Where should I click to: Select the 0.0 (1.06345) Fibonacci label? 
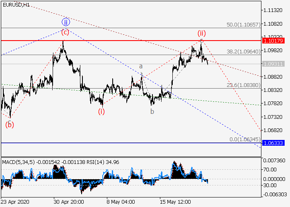(245, 140)
